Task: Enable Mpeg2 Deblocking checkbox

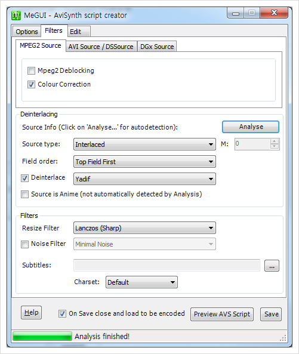Action: point(31,70)
